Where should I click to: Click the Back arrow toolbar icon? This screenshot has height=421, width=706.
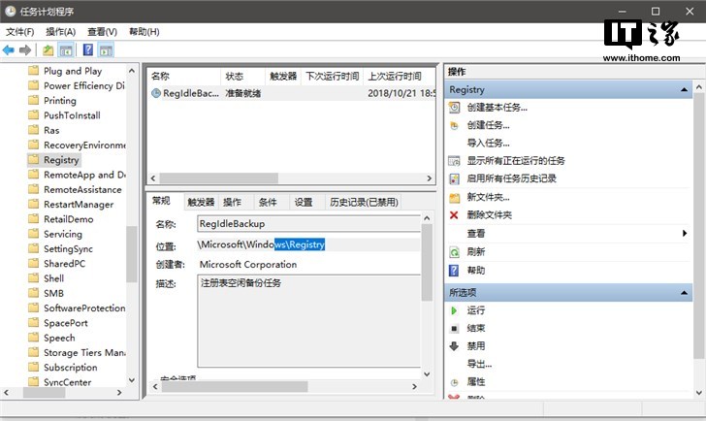pyautogui.click(x=8, y=50)
